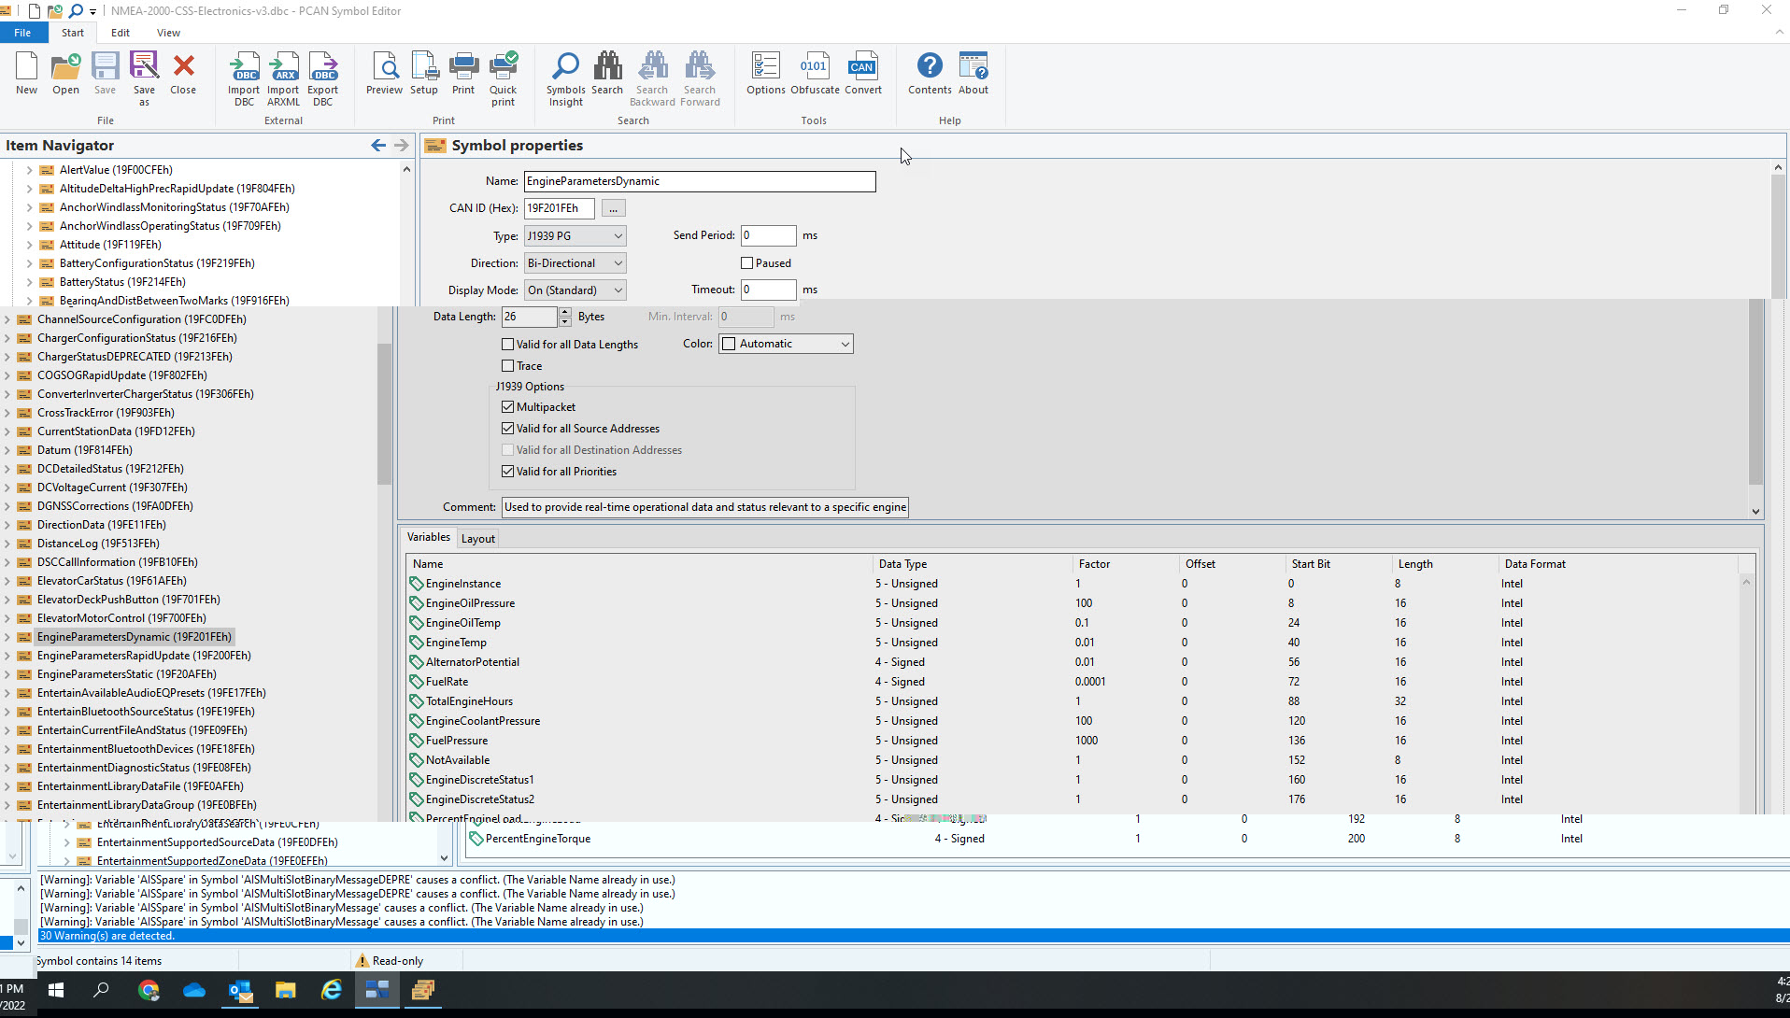Open Print Preview
This screenshot has width=1790, height=1018.
pos(384,73)
